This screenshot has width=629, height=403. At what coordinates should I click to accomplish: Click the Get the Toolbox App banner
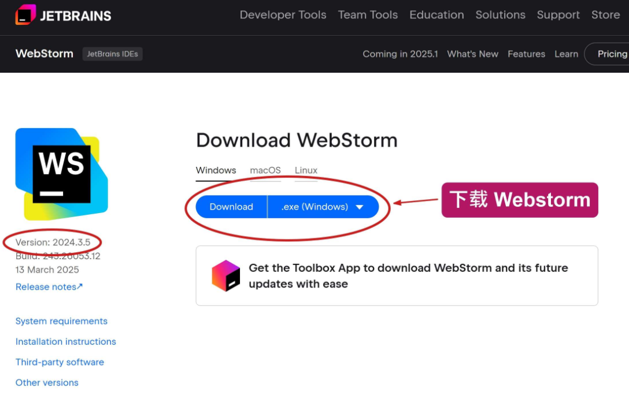pyautogui.click(x=397, y=275)
